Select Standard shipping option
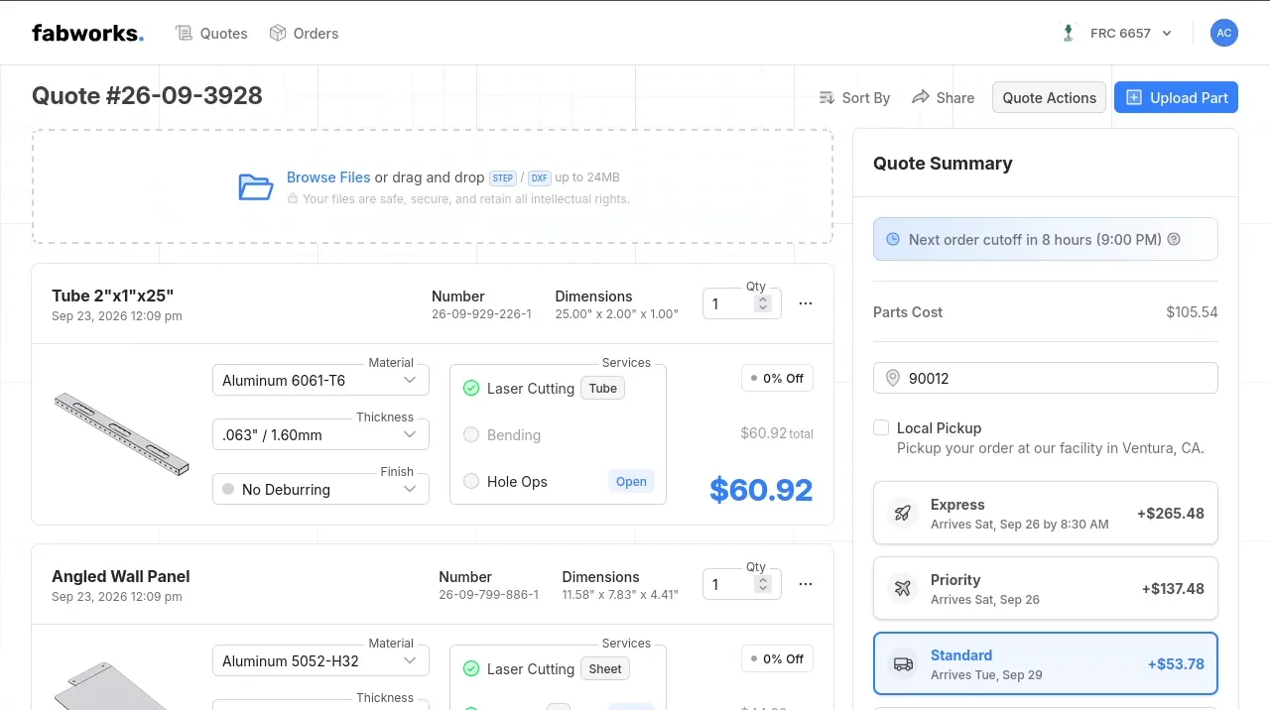The height and width of the screenshot is (710, 1270). [x=1045, y=663]
